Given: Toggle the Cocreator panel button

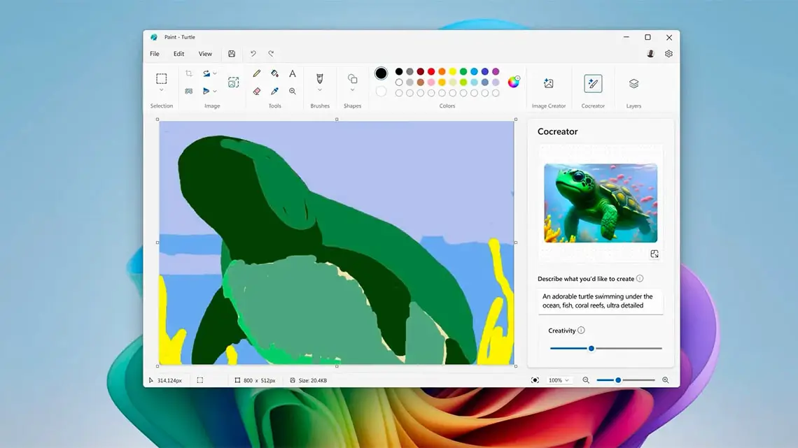Looking at the screenshot, I should 593,83.
